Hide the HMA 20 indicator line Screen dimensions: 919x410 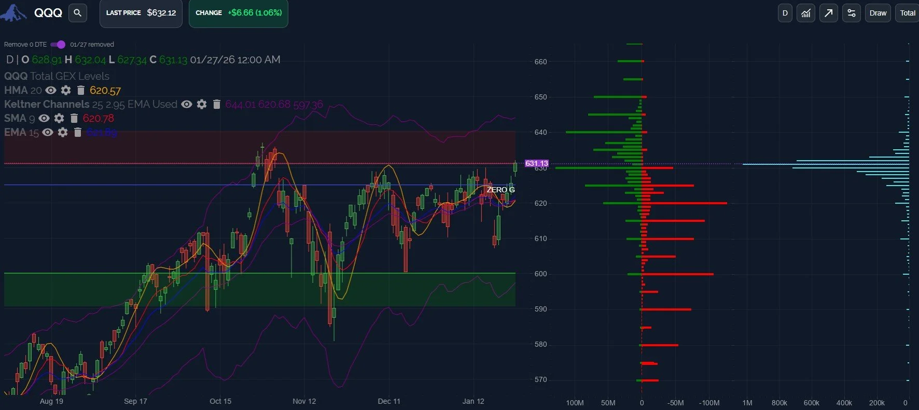(51, 90)
